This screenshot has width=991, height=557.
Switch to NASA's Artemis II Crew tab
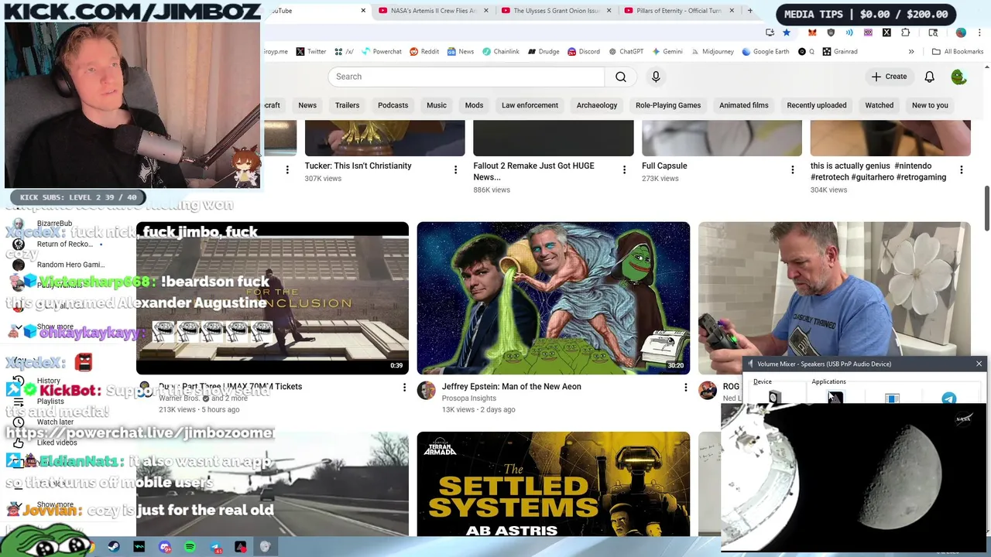(x=432, y=11)
